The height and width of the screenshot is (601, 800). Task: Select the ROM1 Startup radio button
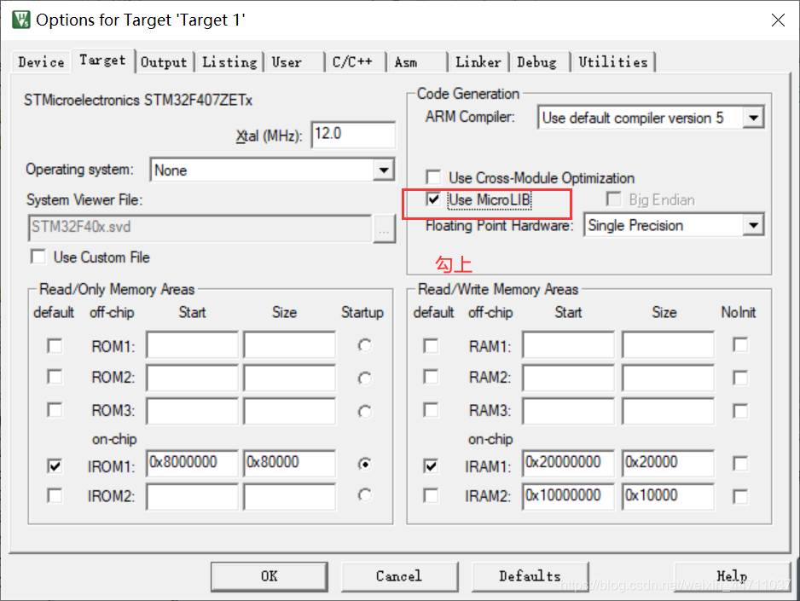pos(364,345)
